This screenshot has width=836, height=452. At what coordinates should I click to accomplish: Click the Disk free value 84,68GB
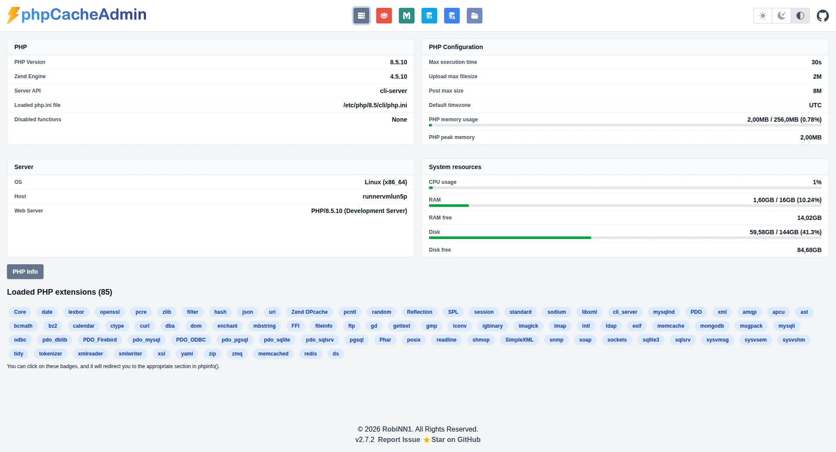(809, 250)
